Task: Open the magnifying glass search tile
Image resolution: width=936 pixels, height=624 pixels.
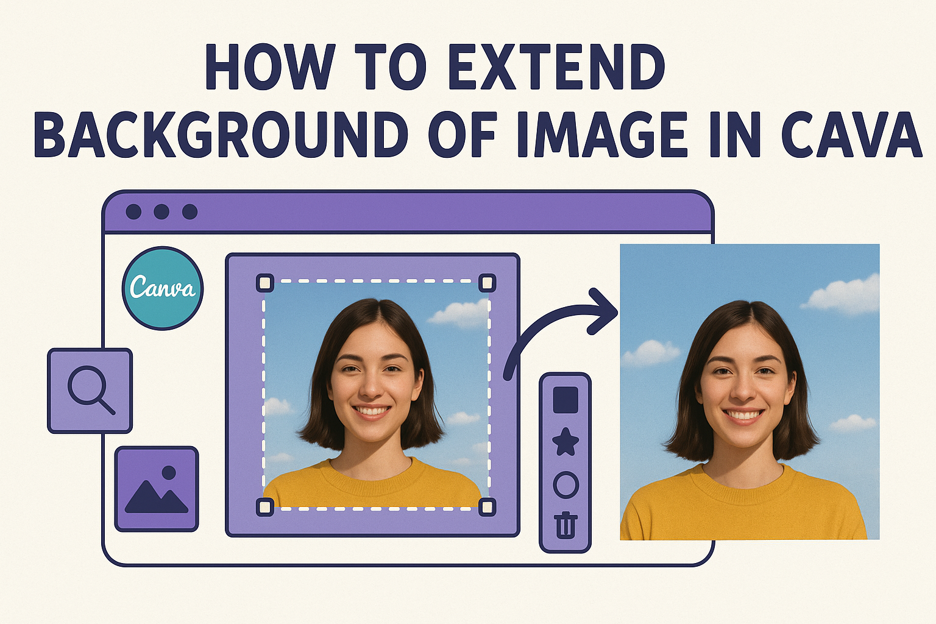Action: point(90,391)
